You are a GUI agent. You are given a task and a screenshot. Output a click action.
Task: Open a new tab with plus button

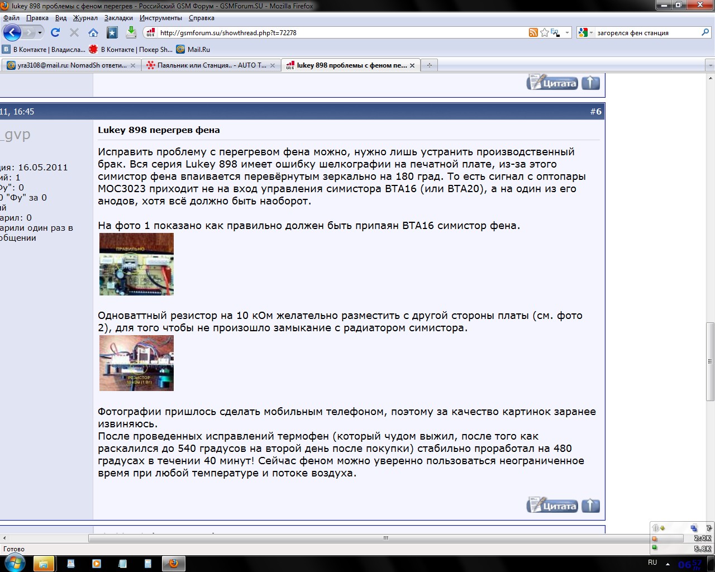430,65
